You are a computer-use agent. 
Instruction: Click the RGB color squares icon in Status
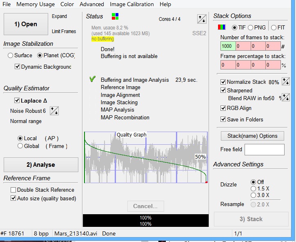click(x=115, y=16)
